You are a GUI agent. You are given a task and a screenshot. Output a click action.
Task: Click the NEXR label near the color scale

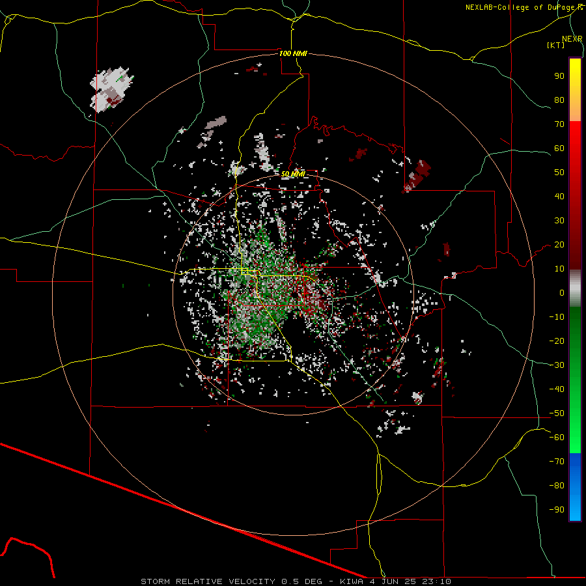tap(572, 39)
